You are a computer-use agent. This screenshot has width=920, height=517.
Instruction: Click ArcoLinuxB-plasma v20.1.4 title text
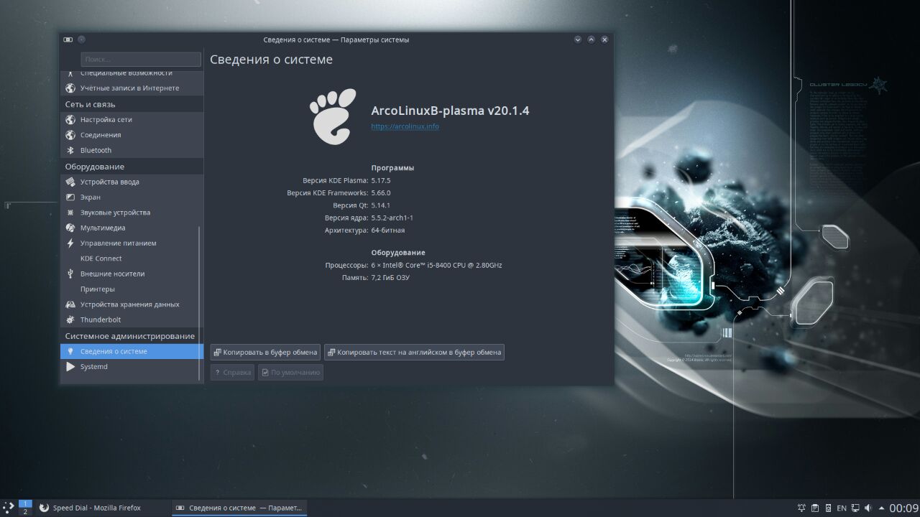point(450,111)
